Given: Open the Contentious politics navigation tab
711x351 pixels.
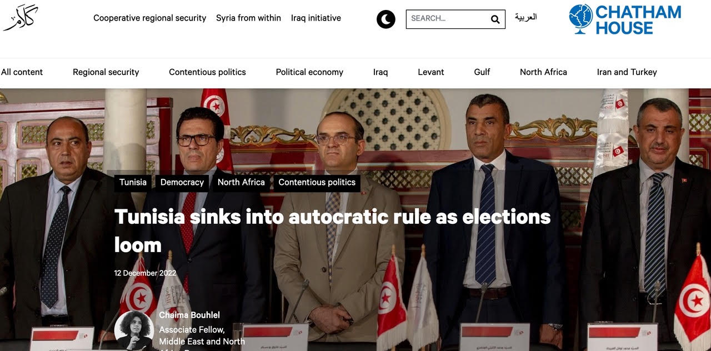Looking at the screenshot, I should point(207,72).
